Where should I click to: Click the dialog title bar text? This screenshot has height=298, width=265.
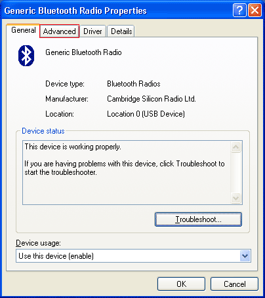(75, 10)
